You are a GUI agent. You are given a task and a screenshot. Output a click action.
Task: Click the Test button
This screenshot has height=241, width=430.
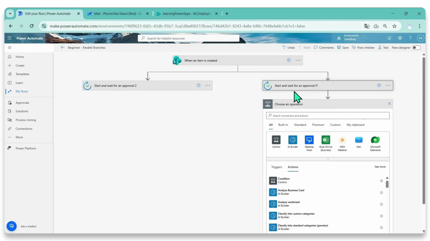[x=383, y=48]
